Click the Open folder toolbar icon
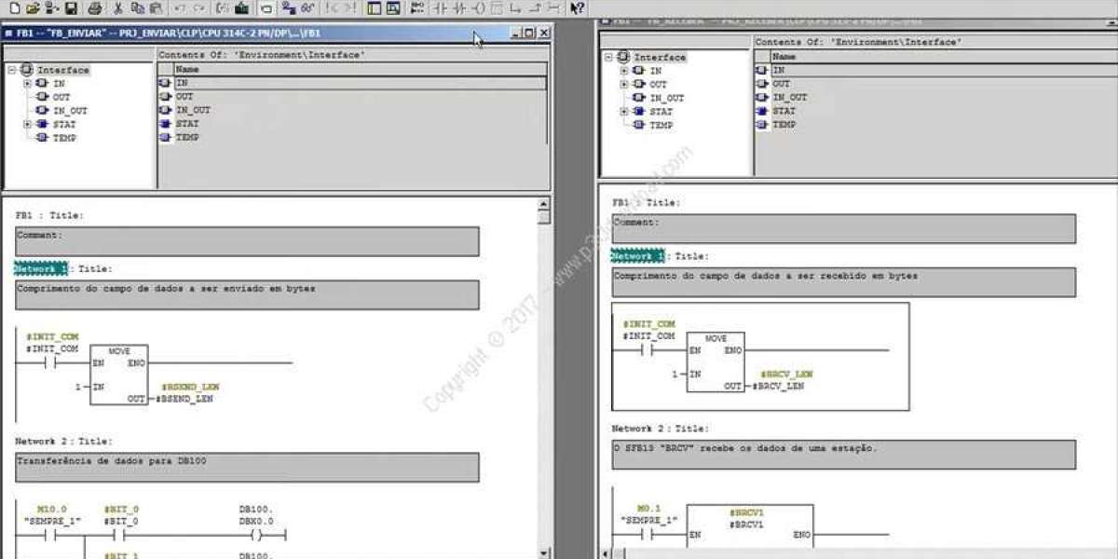This screenshot has height=559, width=1118. (33, 8)
